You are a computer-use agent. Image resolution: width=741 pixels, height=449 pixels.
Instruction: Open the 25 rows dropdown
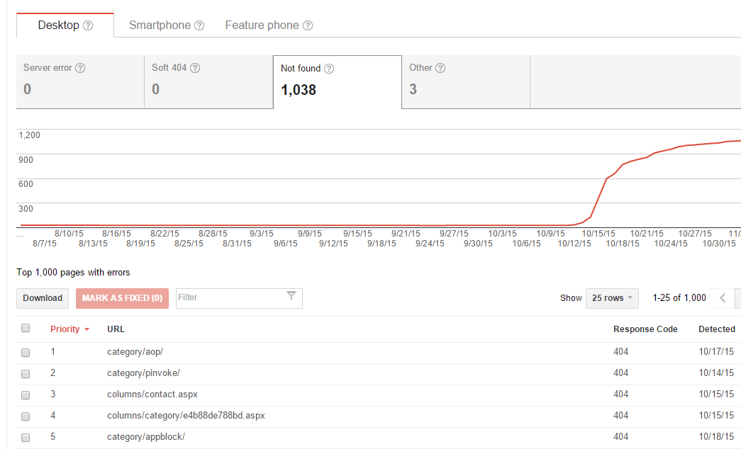coord(612,298)
